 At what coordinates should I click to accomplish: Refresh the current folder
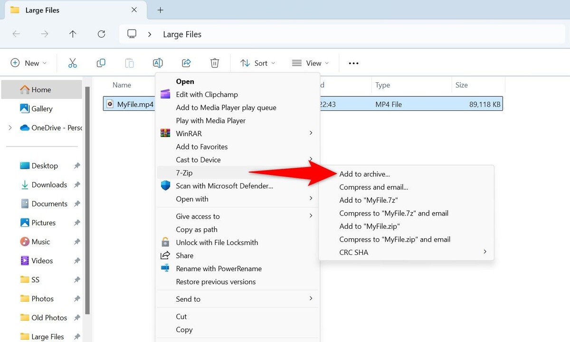(x=101, y=34)
